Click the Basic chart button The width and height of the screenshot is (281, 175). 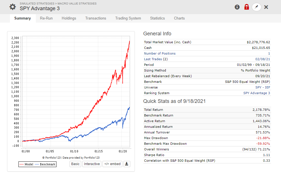click(75, 164)
